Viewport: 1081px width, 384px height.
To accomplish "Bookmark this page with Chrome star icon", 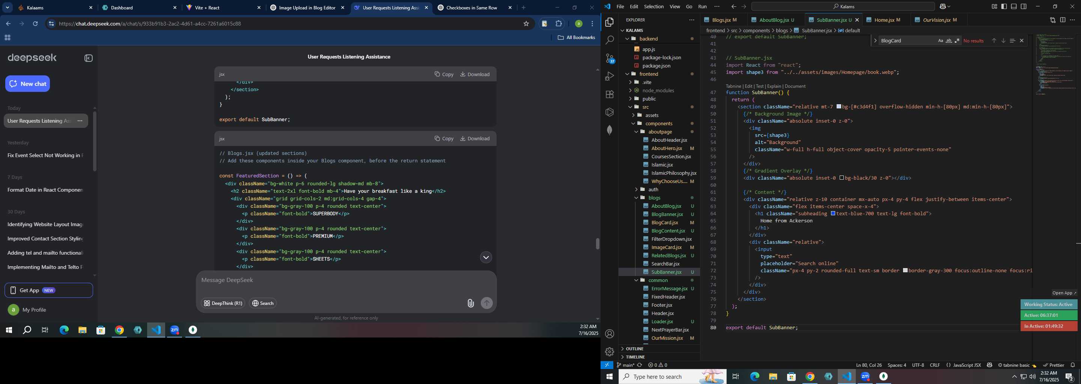I will coord(526,24).
